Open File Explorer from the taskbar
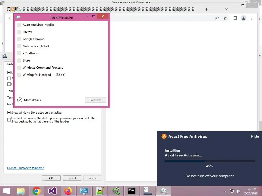262x196 pixels. [x=21, y=191]
